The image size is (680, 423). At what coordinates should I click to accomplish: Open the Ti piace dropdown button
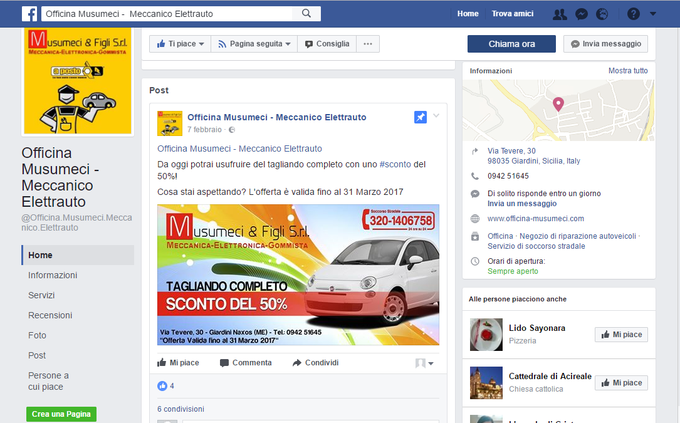pos(180,44)
